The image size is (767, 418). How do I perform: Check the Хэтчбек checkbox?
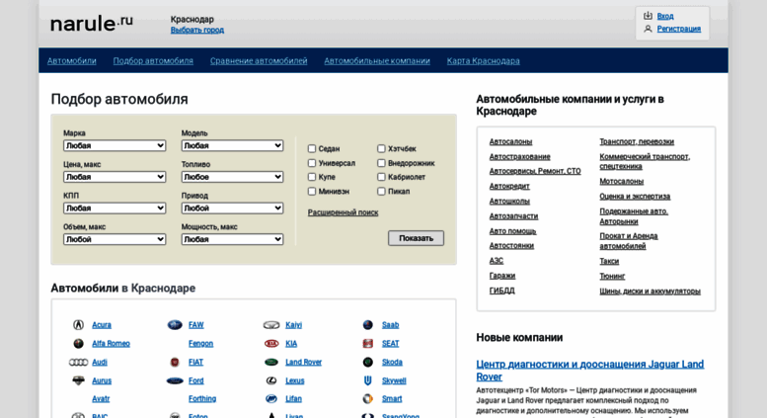pos(381,149)
